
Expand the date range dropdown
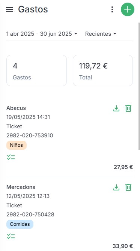42,34
